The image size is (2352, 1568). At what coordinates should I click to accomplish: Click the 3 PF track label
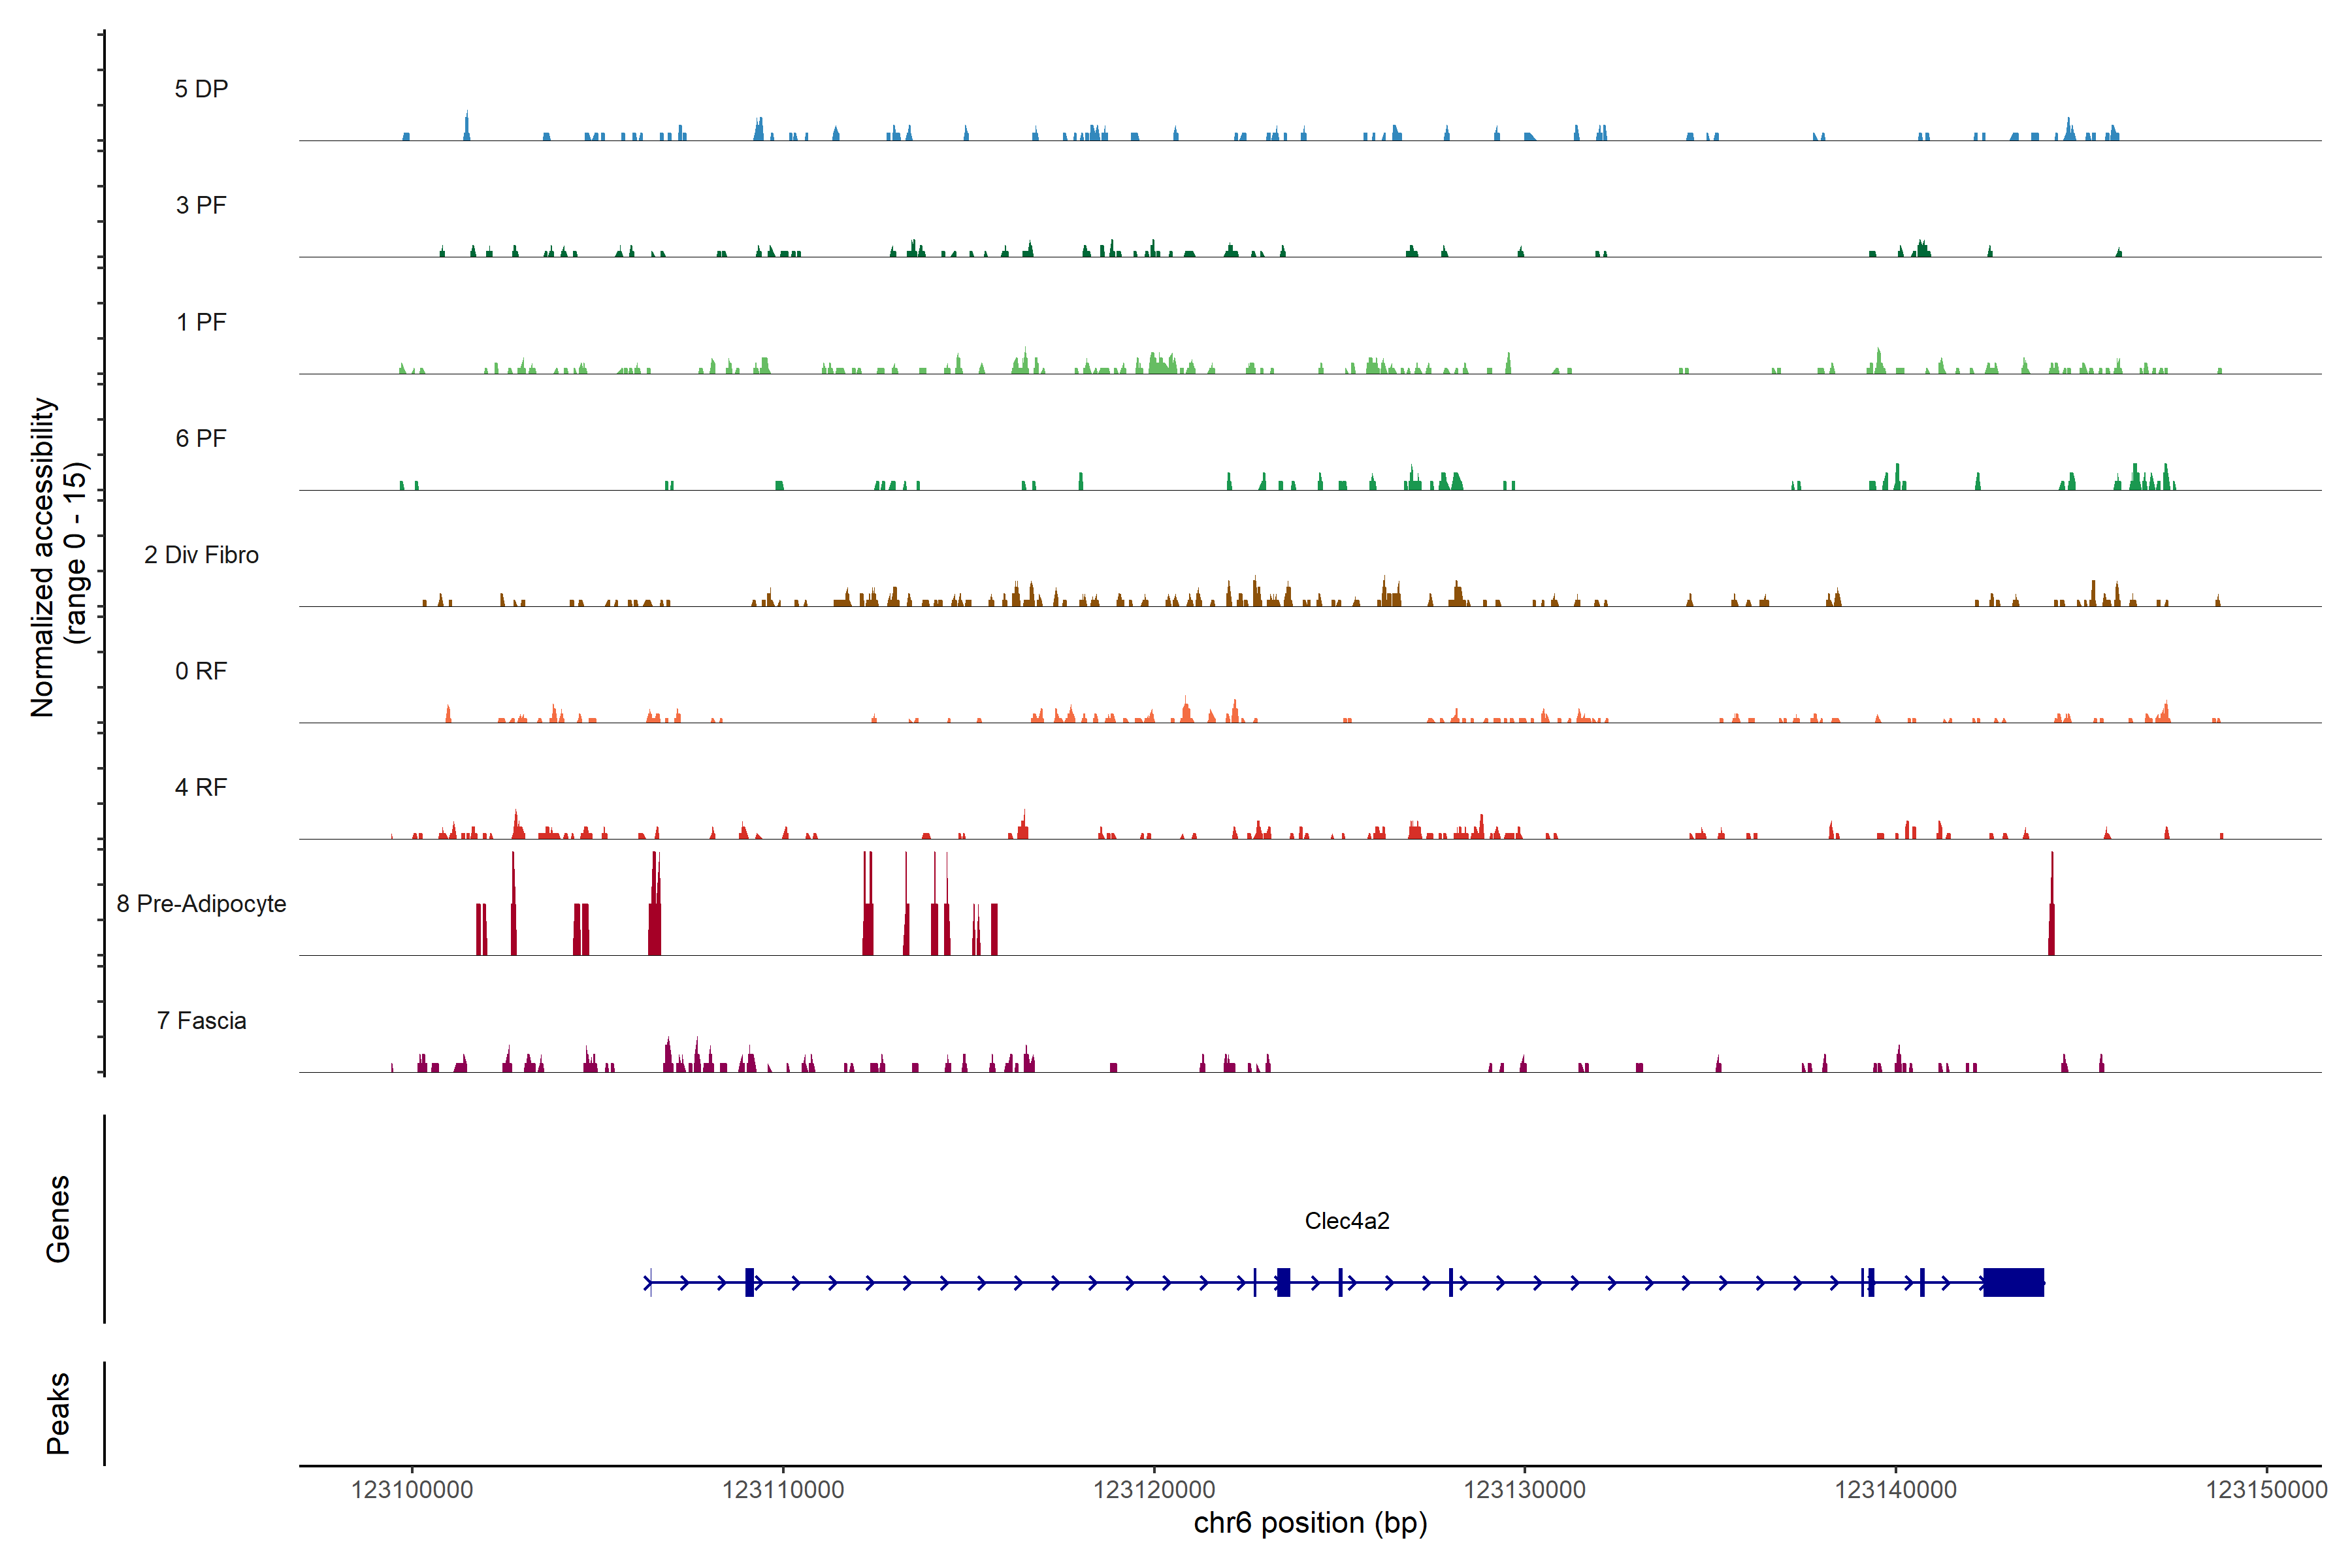(201, 205)
